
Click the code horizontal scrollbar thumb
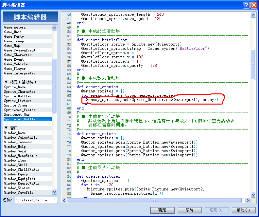coord(154,201)
